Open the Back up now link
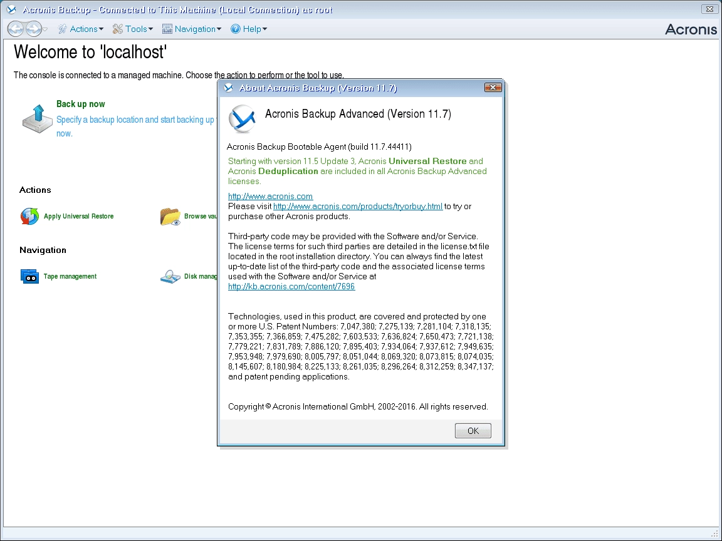This screenshot has height=541, width=722. coord(81,104)
